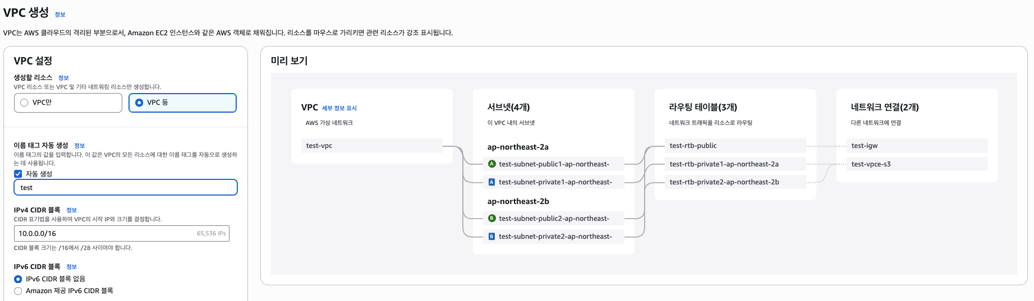1034x301 pixels.
Task: Open '정보' link beside IPv4 CIDR 블록
Action: coord(71,210)
